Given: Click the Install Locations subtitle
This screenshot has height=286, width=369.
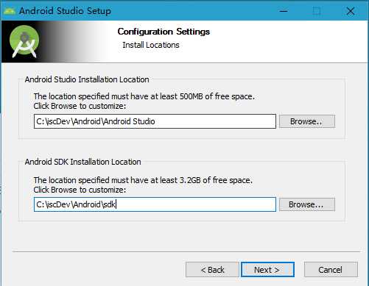Looking at the screenshot, I should 151,45.
